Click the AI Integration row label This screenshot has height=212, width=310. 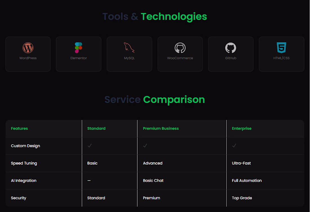coord(24,180)
